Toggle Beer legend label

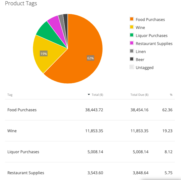pos(140,60)
